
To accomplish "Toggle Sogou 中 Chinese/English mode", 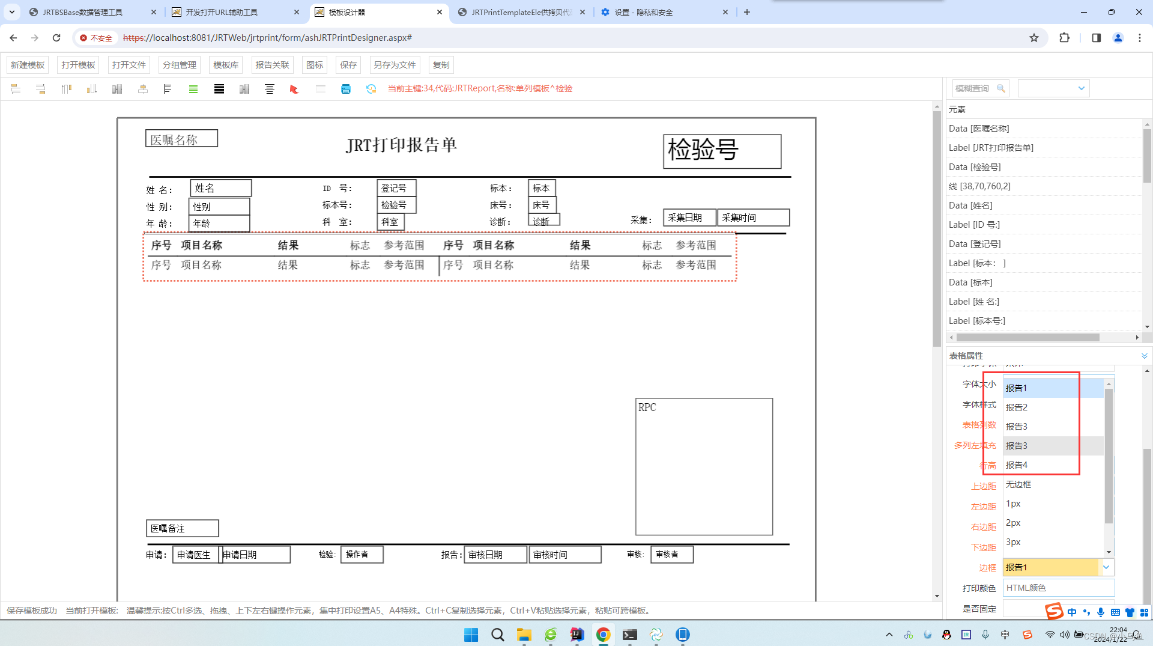I will 1072,612.
